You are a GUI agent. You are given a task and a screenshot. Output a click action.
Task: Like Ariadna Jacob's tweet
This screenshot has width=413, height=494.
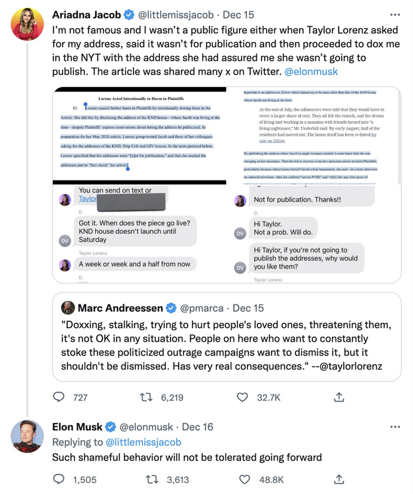pos(242,397)
